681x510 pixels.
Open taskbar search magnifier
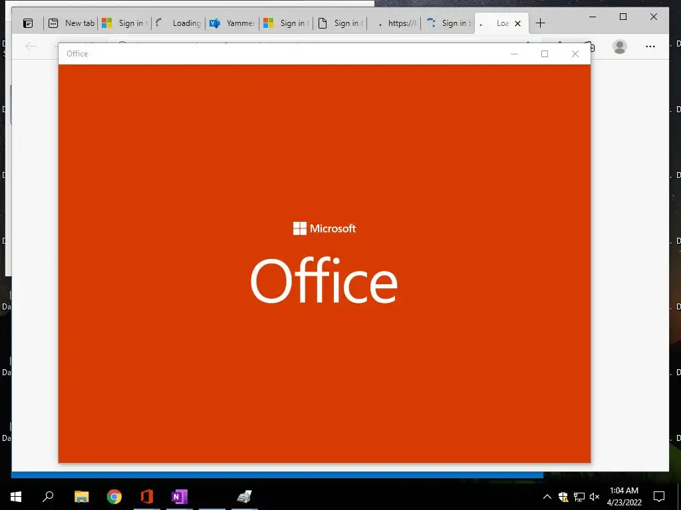48,497
